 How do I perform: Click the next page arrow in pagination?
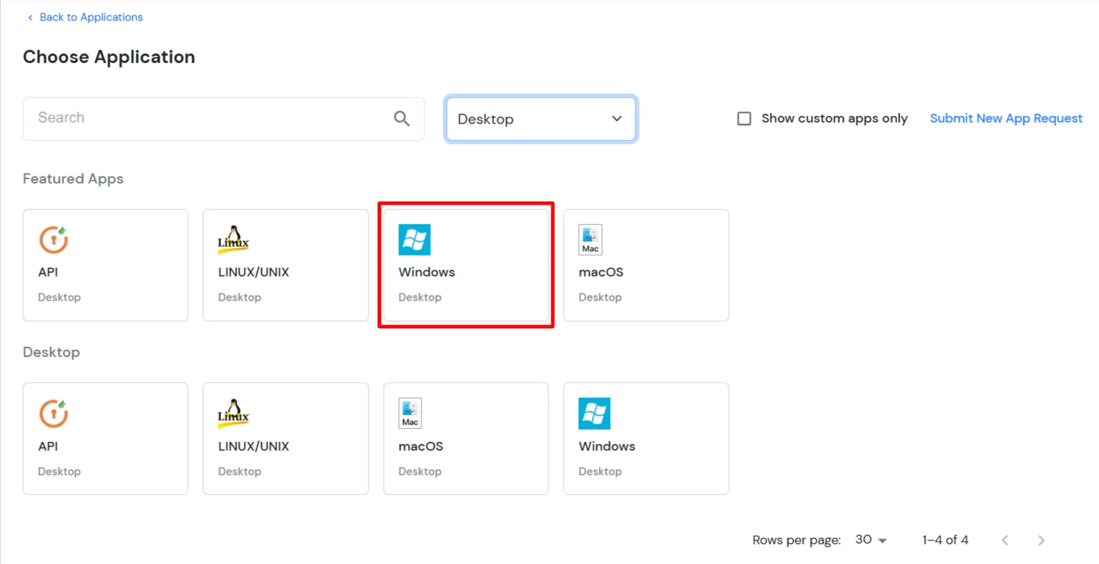pyautogui.click(x=1041, y=540)
